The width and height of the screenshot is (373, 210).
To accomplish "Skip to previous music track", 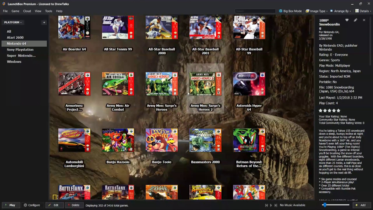I will point(266,205).
